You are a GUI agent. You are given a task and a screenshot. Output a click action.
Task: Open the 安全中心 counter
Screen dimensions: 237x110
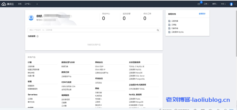pyautogui.click(x=106, y=17)
